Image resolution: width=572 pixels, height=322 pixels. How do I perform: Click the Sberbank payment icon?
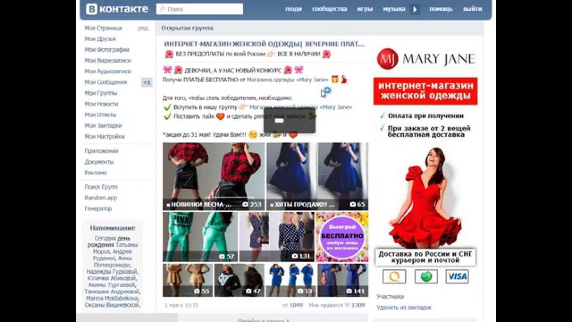[x=426, y=276]
